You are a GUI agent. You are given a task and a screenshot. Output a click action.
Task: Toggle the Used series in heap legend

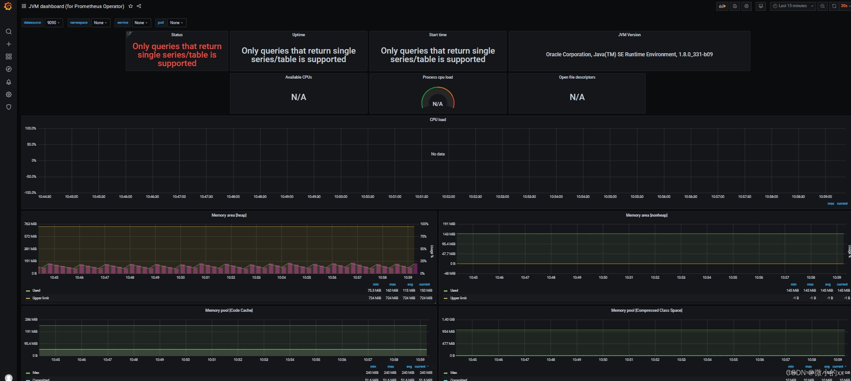[x=36, y=290]
